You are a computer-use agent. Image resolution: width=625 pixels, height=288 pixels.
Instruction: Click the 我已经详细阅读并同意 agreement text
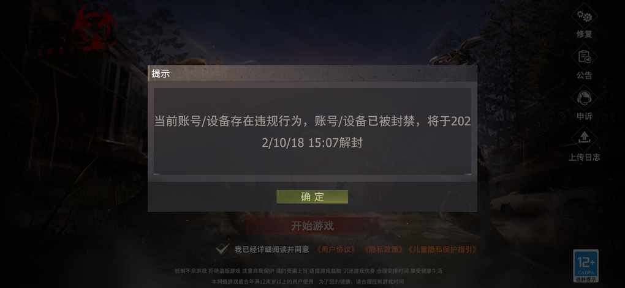click(272, 249)
